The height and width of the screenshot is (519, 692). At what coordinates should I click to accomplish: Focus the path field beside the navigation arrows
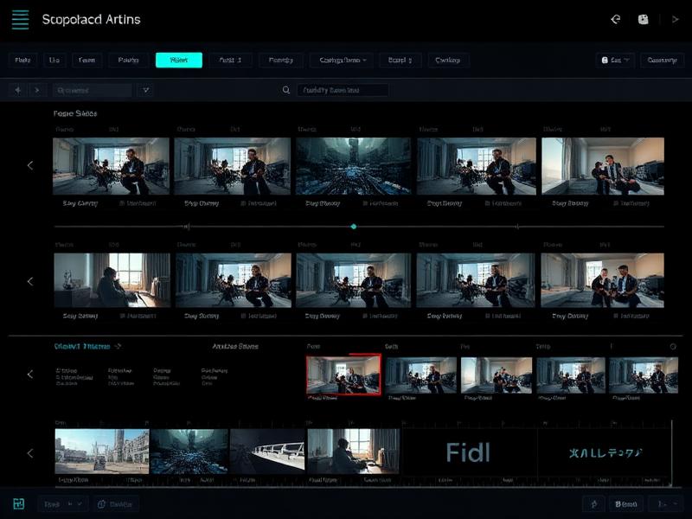pos(93,90)
